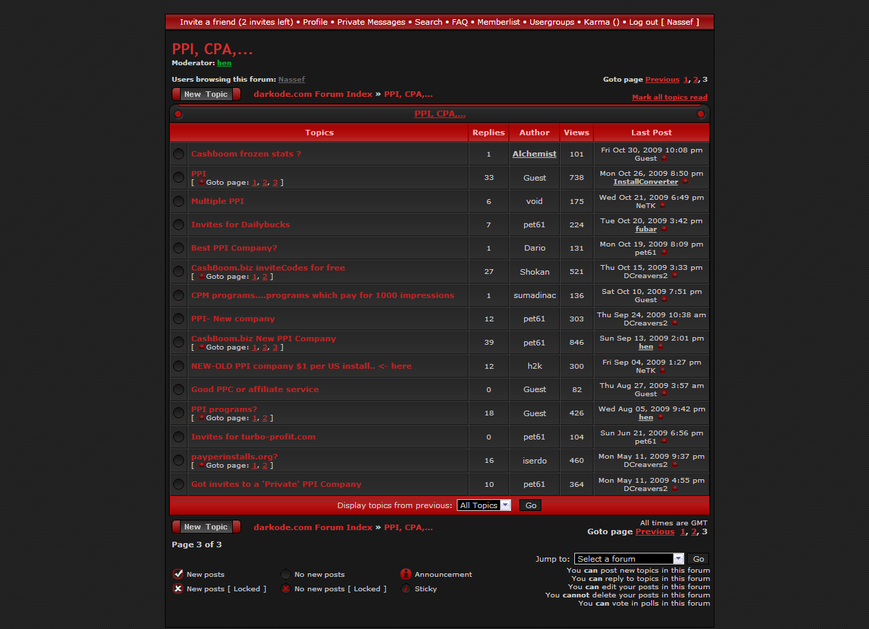Click latest-post icon next to InstallConverter
Screen dimensions: 869x629
pos(685,182)
